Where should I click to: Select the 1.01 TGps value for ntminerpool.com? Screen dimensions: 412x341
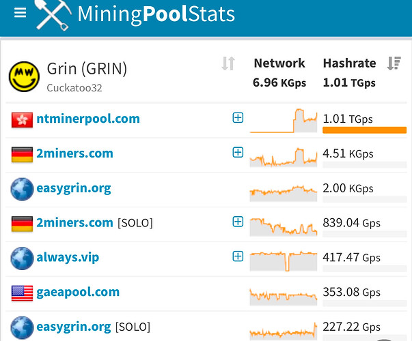(348, 119)
